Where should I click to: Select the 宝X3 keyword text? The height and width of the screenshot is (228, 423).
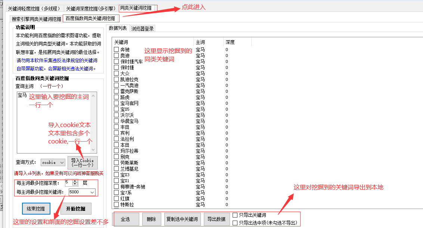point(125,175)
